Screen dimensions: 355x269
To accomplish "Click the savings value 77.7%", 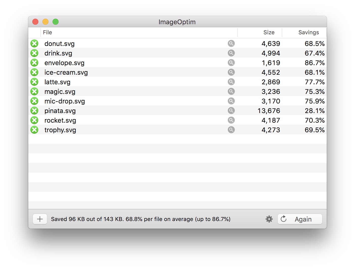I will click(x=315, y=82).
